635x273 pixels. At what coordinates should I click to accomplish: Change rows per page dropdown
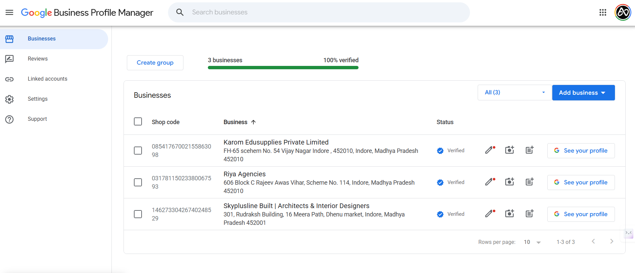[x=532, y=242]
